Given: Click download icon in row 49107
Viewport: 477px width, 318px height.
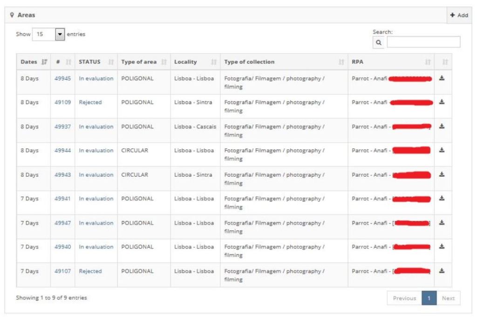Looking at the screenshot, I should pyautogui.click(x=442, y=271).
